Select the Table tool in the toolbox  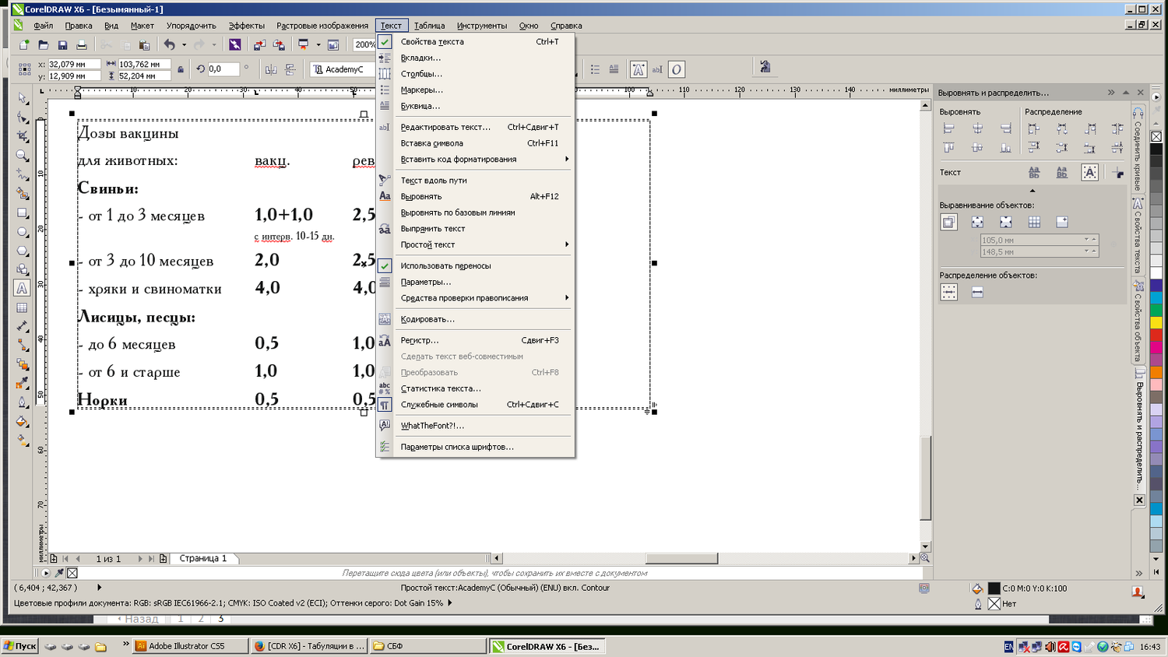click(22, 307)
